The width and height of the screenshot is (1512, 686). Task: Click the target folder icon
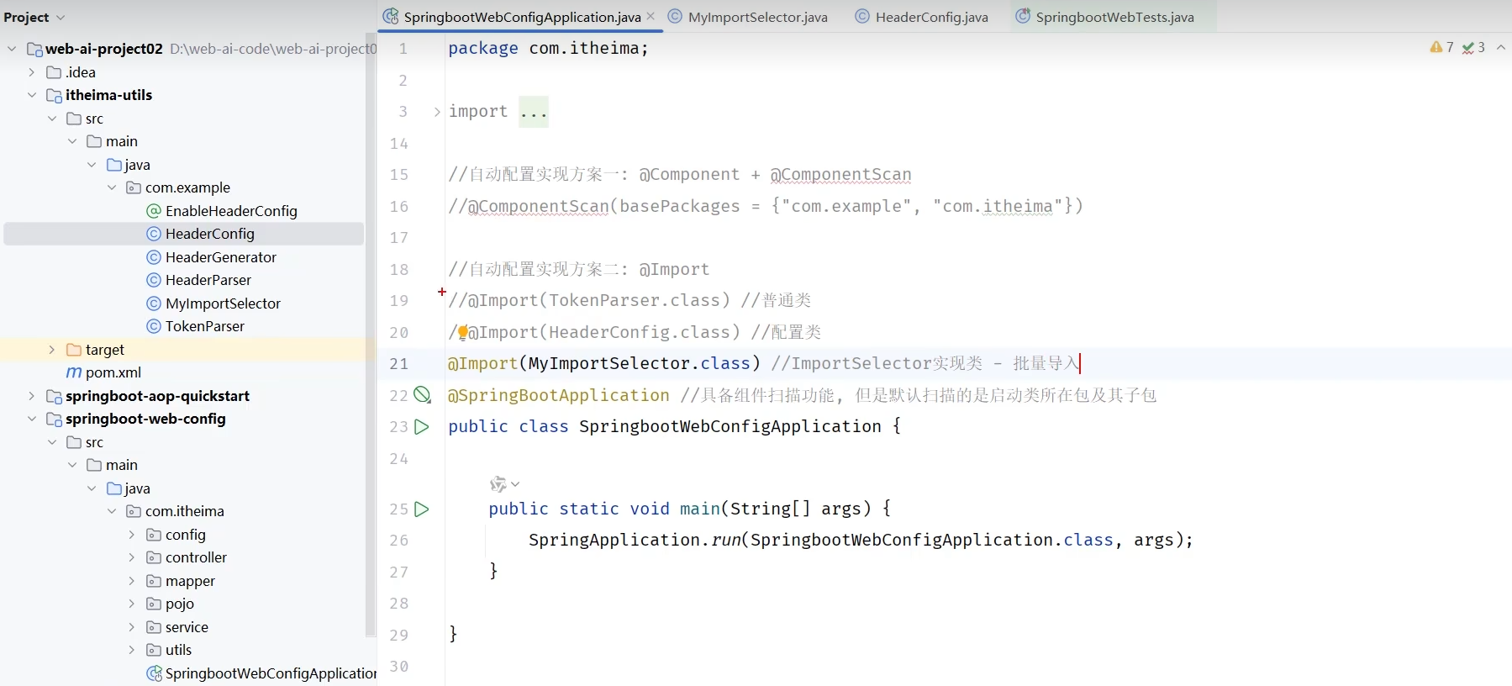(x=74, y=350)
